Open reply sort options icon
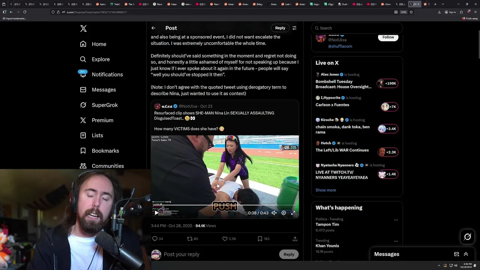The height and width of the screenshot is (270, 480). pos(294,28)
